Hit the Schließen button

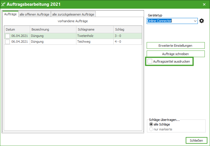point(196,141)
